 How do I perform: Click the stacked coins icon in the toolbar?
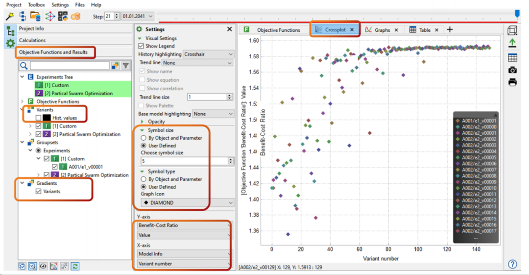(x=75, y=16)
